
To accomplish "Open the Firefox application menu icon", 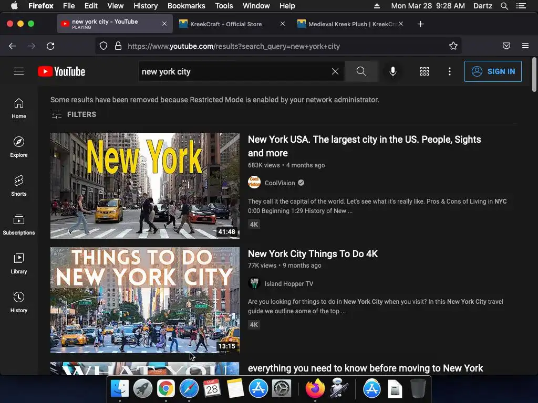I will [x=525, y=46].
